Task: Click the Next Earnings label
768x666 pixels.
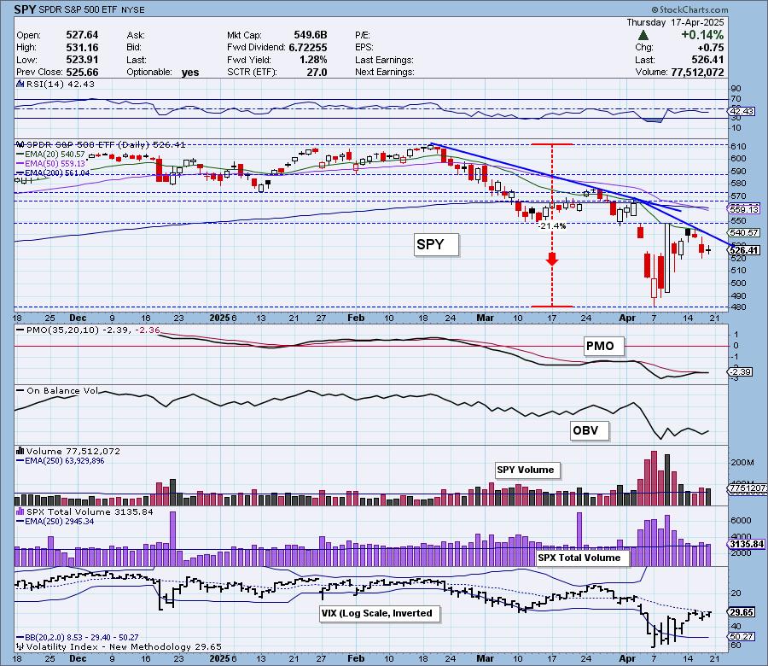Action: click(385, 72)
